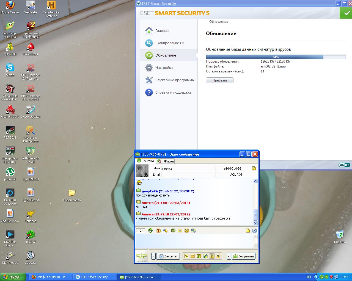Image resolution: width=352 pixels, height=281 pixels.
Task: Select DivX Plus Converter desktop icon
Action: click(10, 197)
